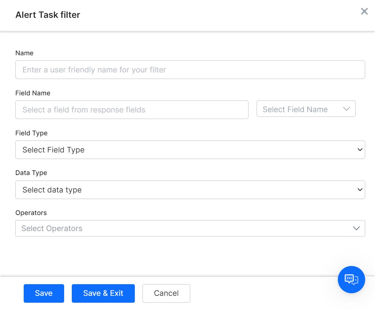This screenshot has width=375, height=310.
Task: Open the Select Operators dropdown arrow
Action: tap(356, 228)
